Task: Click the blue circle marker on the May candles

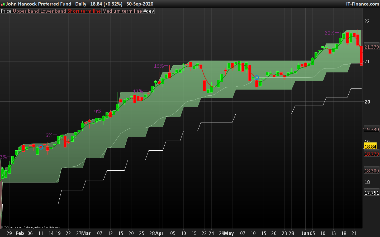Action: click(256, 78)
